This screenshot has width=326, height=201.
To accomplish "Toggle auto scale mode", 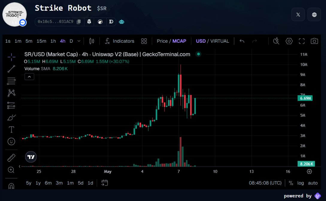I will point(313,183).
